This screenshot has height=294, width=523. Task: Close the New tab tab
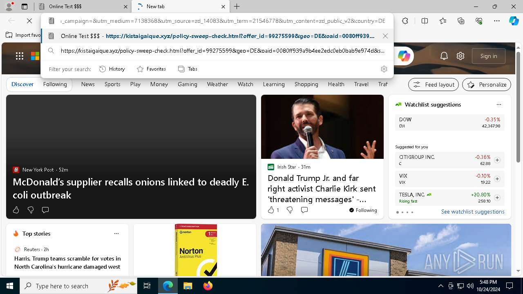223,7
